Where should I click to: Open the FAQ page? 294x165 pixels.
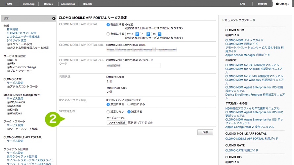click(x=243, y=4)
